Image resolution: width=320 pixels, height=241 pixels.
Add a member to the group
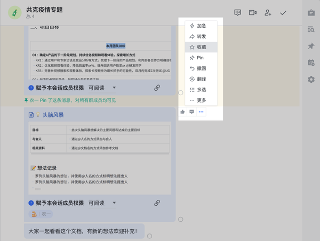tap(268, 13)
